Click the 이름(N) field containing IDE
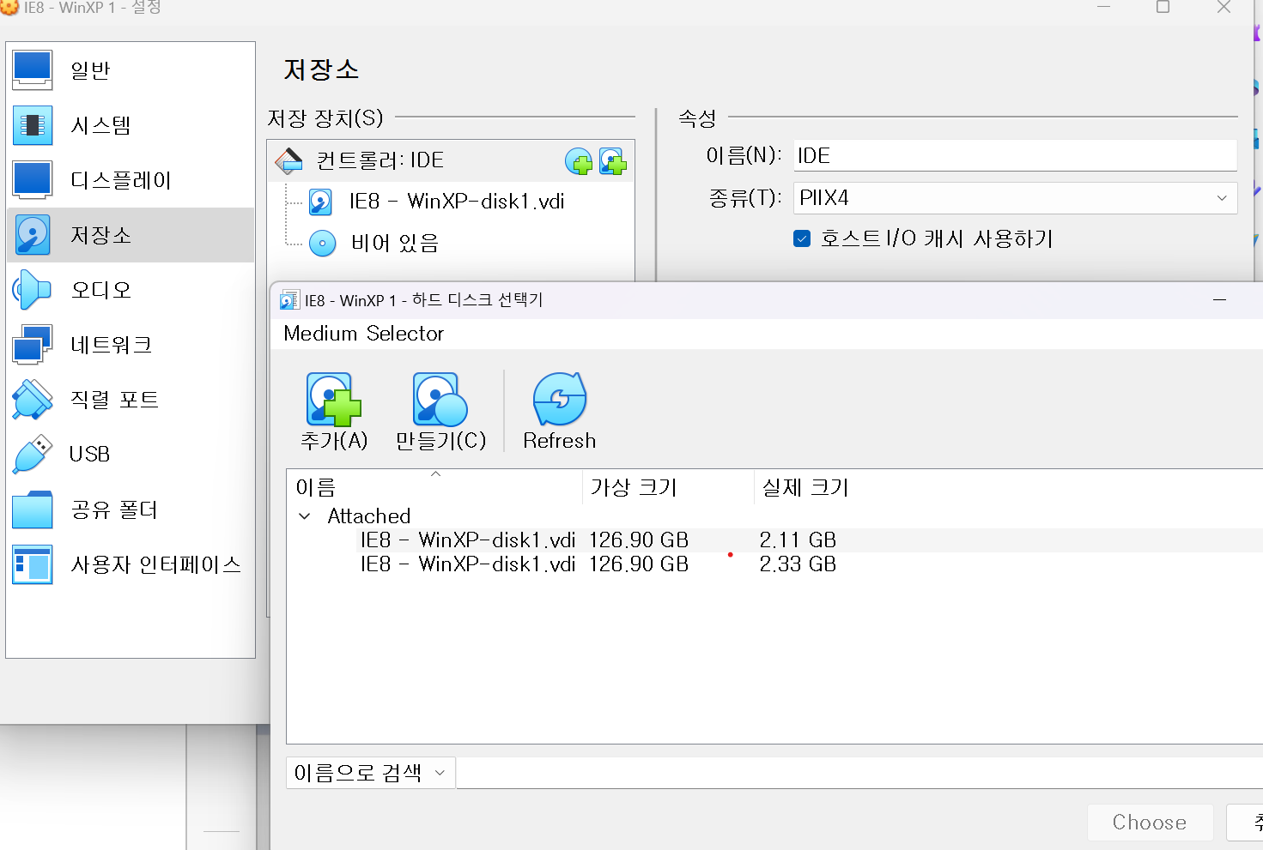Viewport: 1263px width, 850px height. (1015, 155)
